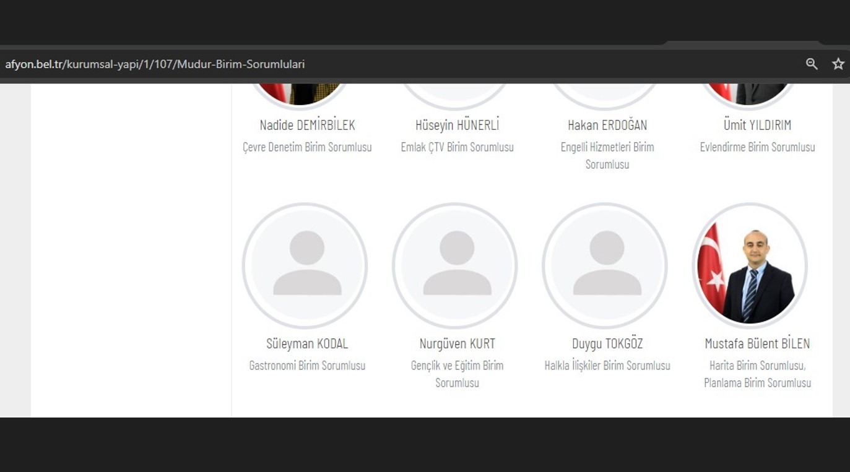Bookmark this page with the star icon
This screenshot has width=850, height=472.
(838, 64)
